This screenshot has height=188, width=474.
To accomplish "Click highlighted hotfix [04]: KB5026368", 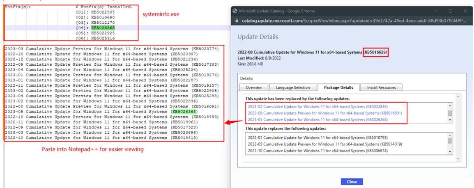I will click(x=96, y=28).
